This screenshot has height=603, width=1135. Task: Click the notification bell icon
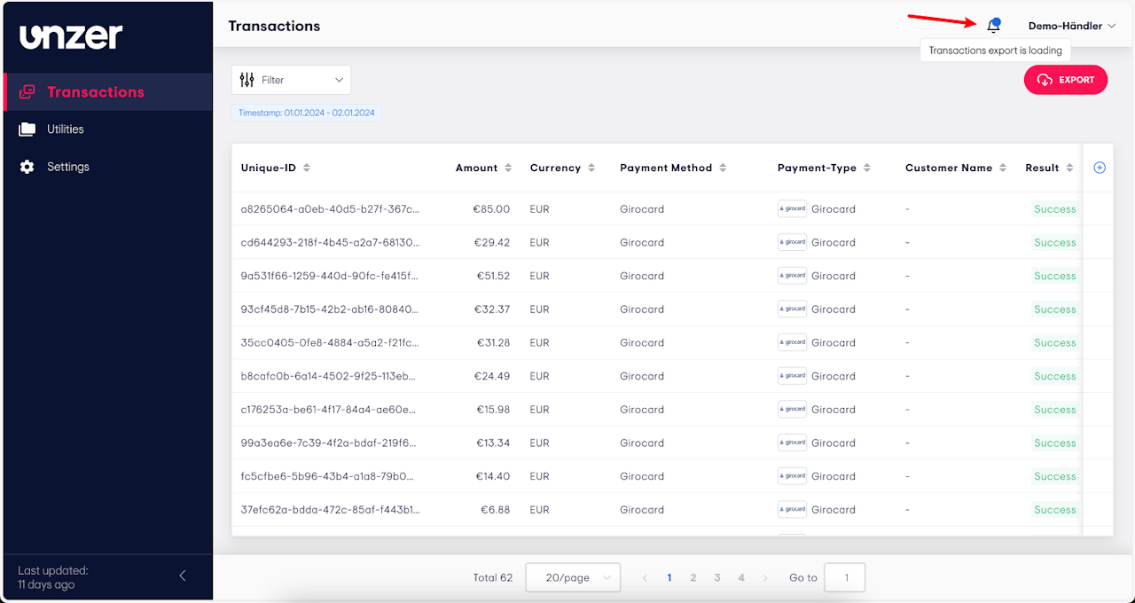993,27
